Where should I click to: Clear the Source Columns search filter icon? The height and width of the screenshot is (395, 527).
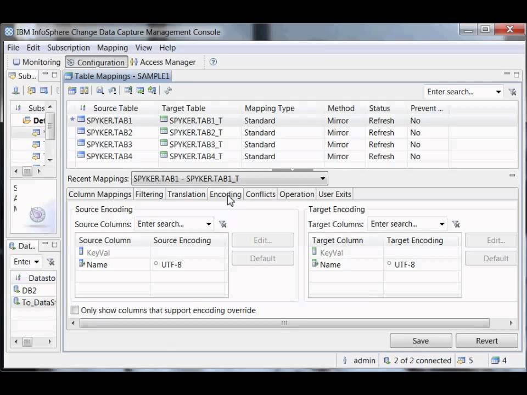[222, 224]
